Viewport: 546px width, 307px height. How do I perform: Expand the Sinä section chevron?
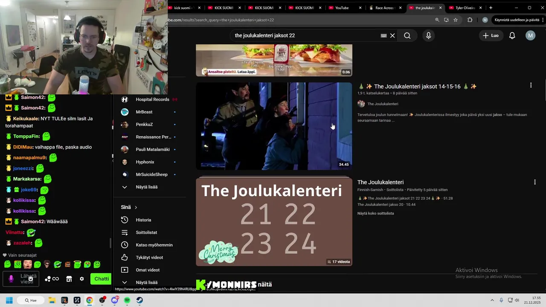[x=136, y=207]
